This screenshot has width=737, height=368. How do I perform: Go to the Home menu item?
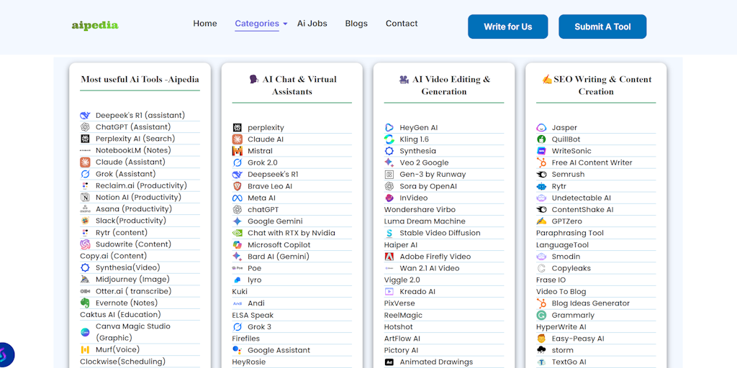tap(205, 24)
